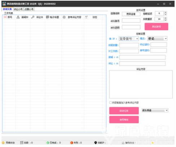Click the 当前IP location pin icon
This screenshot has height=147, width=176.
[96, 143]
